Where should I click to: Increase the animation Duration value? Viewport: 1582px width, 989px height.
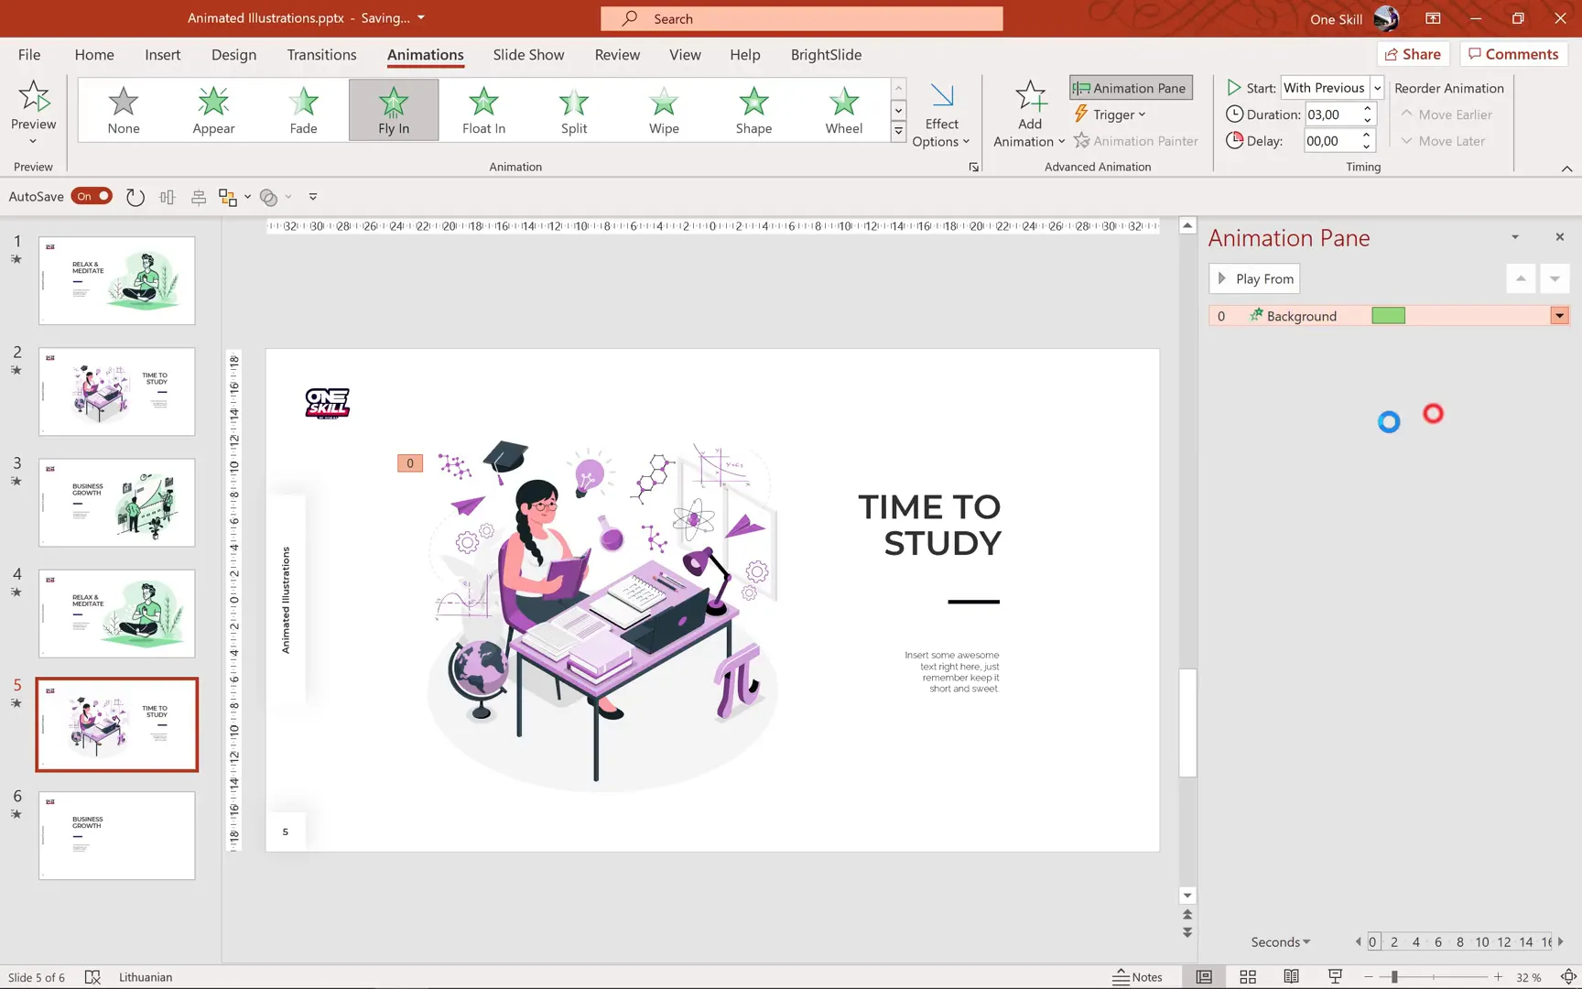(1367, 109)
